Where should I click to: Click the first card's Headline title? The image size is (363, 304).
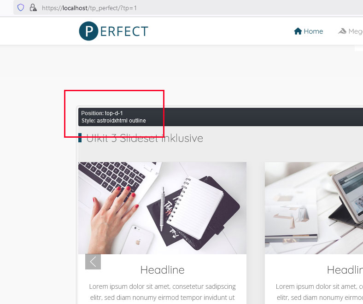162,270
